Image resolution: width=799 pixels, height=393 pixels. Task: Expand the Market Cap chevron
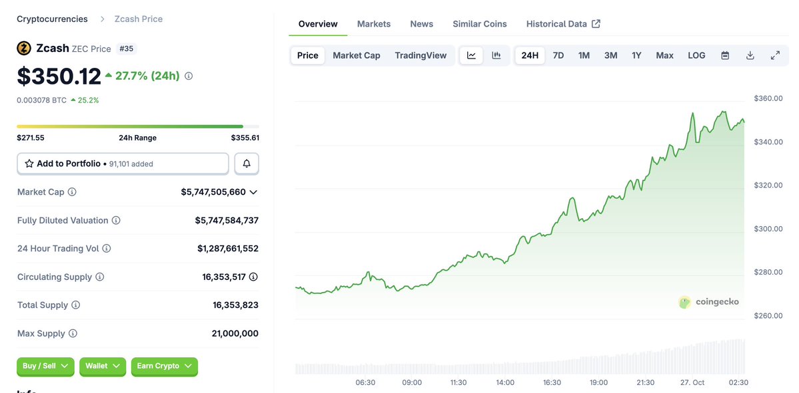pos(253,192)
